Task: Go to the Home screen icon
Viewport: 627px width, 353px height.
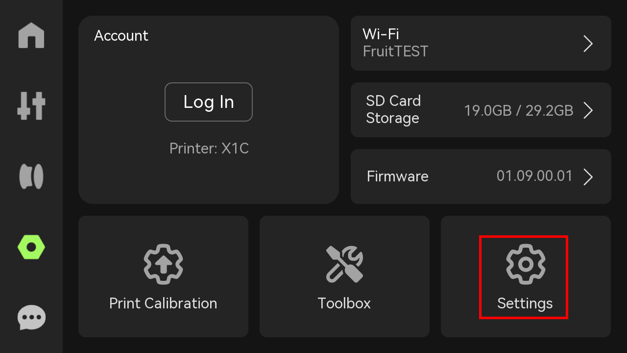Action: [31, 35]
